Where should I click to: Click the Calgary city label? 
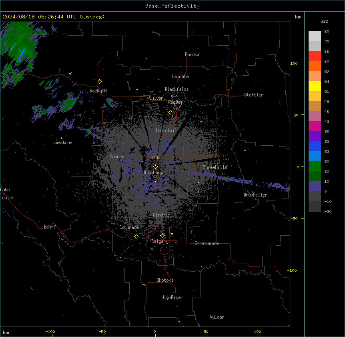pyautogui.click(x=160, y=241)
